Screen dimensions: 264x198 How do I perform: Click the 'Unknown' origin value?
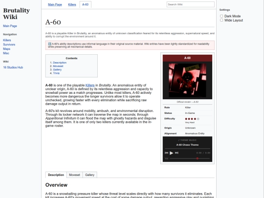[190, 128]
